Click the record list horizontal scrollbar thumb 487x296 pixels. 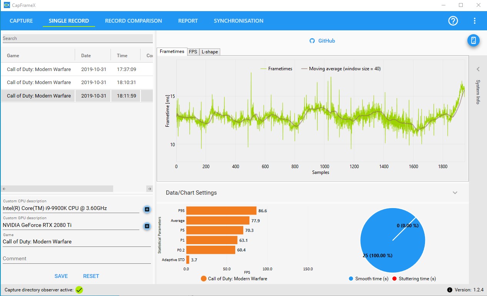pos(60,189)
